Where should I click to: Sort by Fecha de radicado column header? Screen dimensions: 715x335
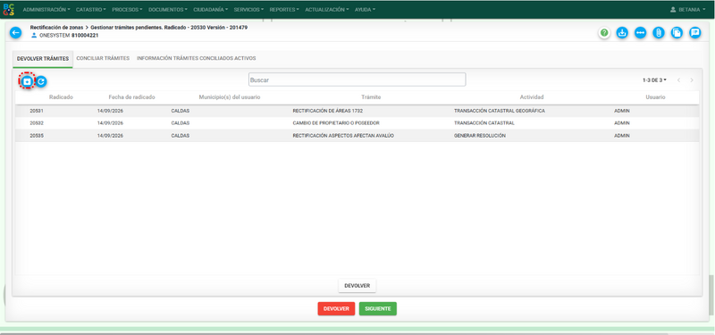pyautogui.click(x=131, y=97)
